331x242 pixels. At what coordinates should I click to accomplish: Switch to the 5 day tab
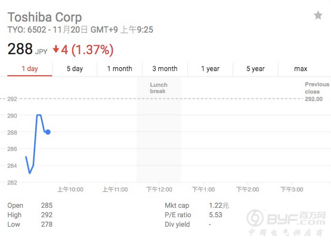[74, 69]
